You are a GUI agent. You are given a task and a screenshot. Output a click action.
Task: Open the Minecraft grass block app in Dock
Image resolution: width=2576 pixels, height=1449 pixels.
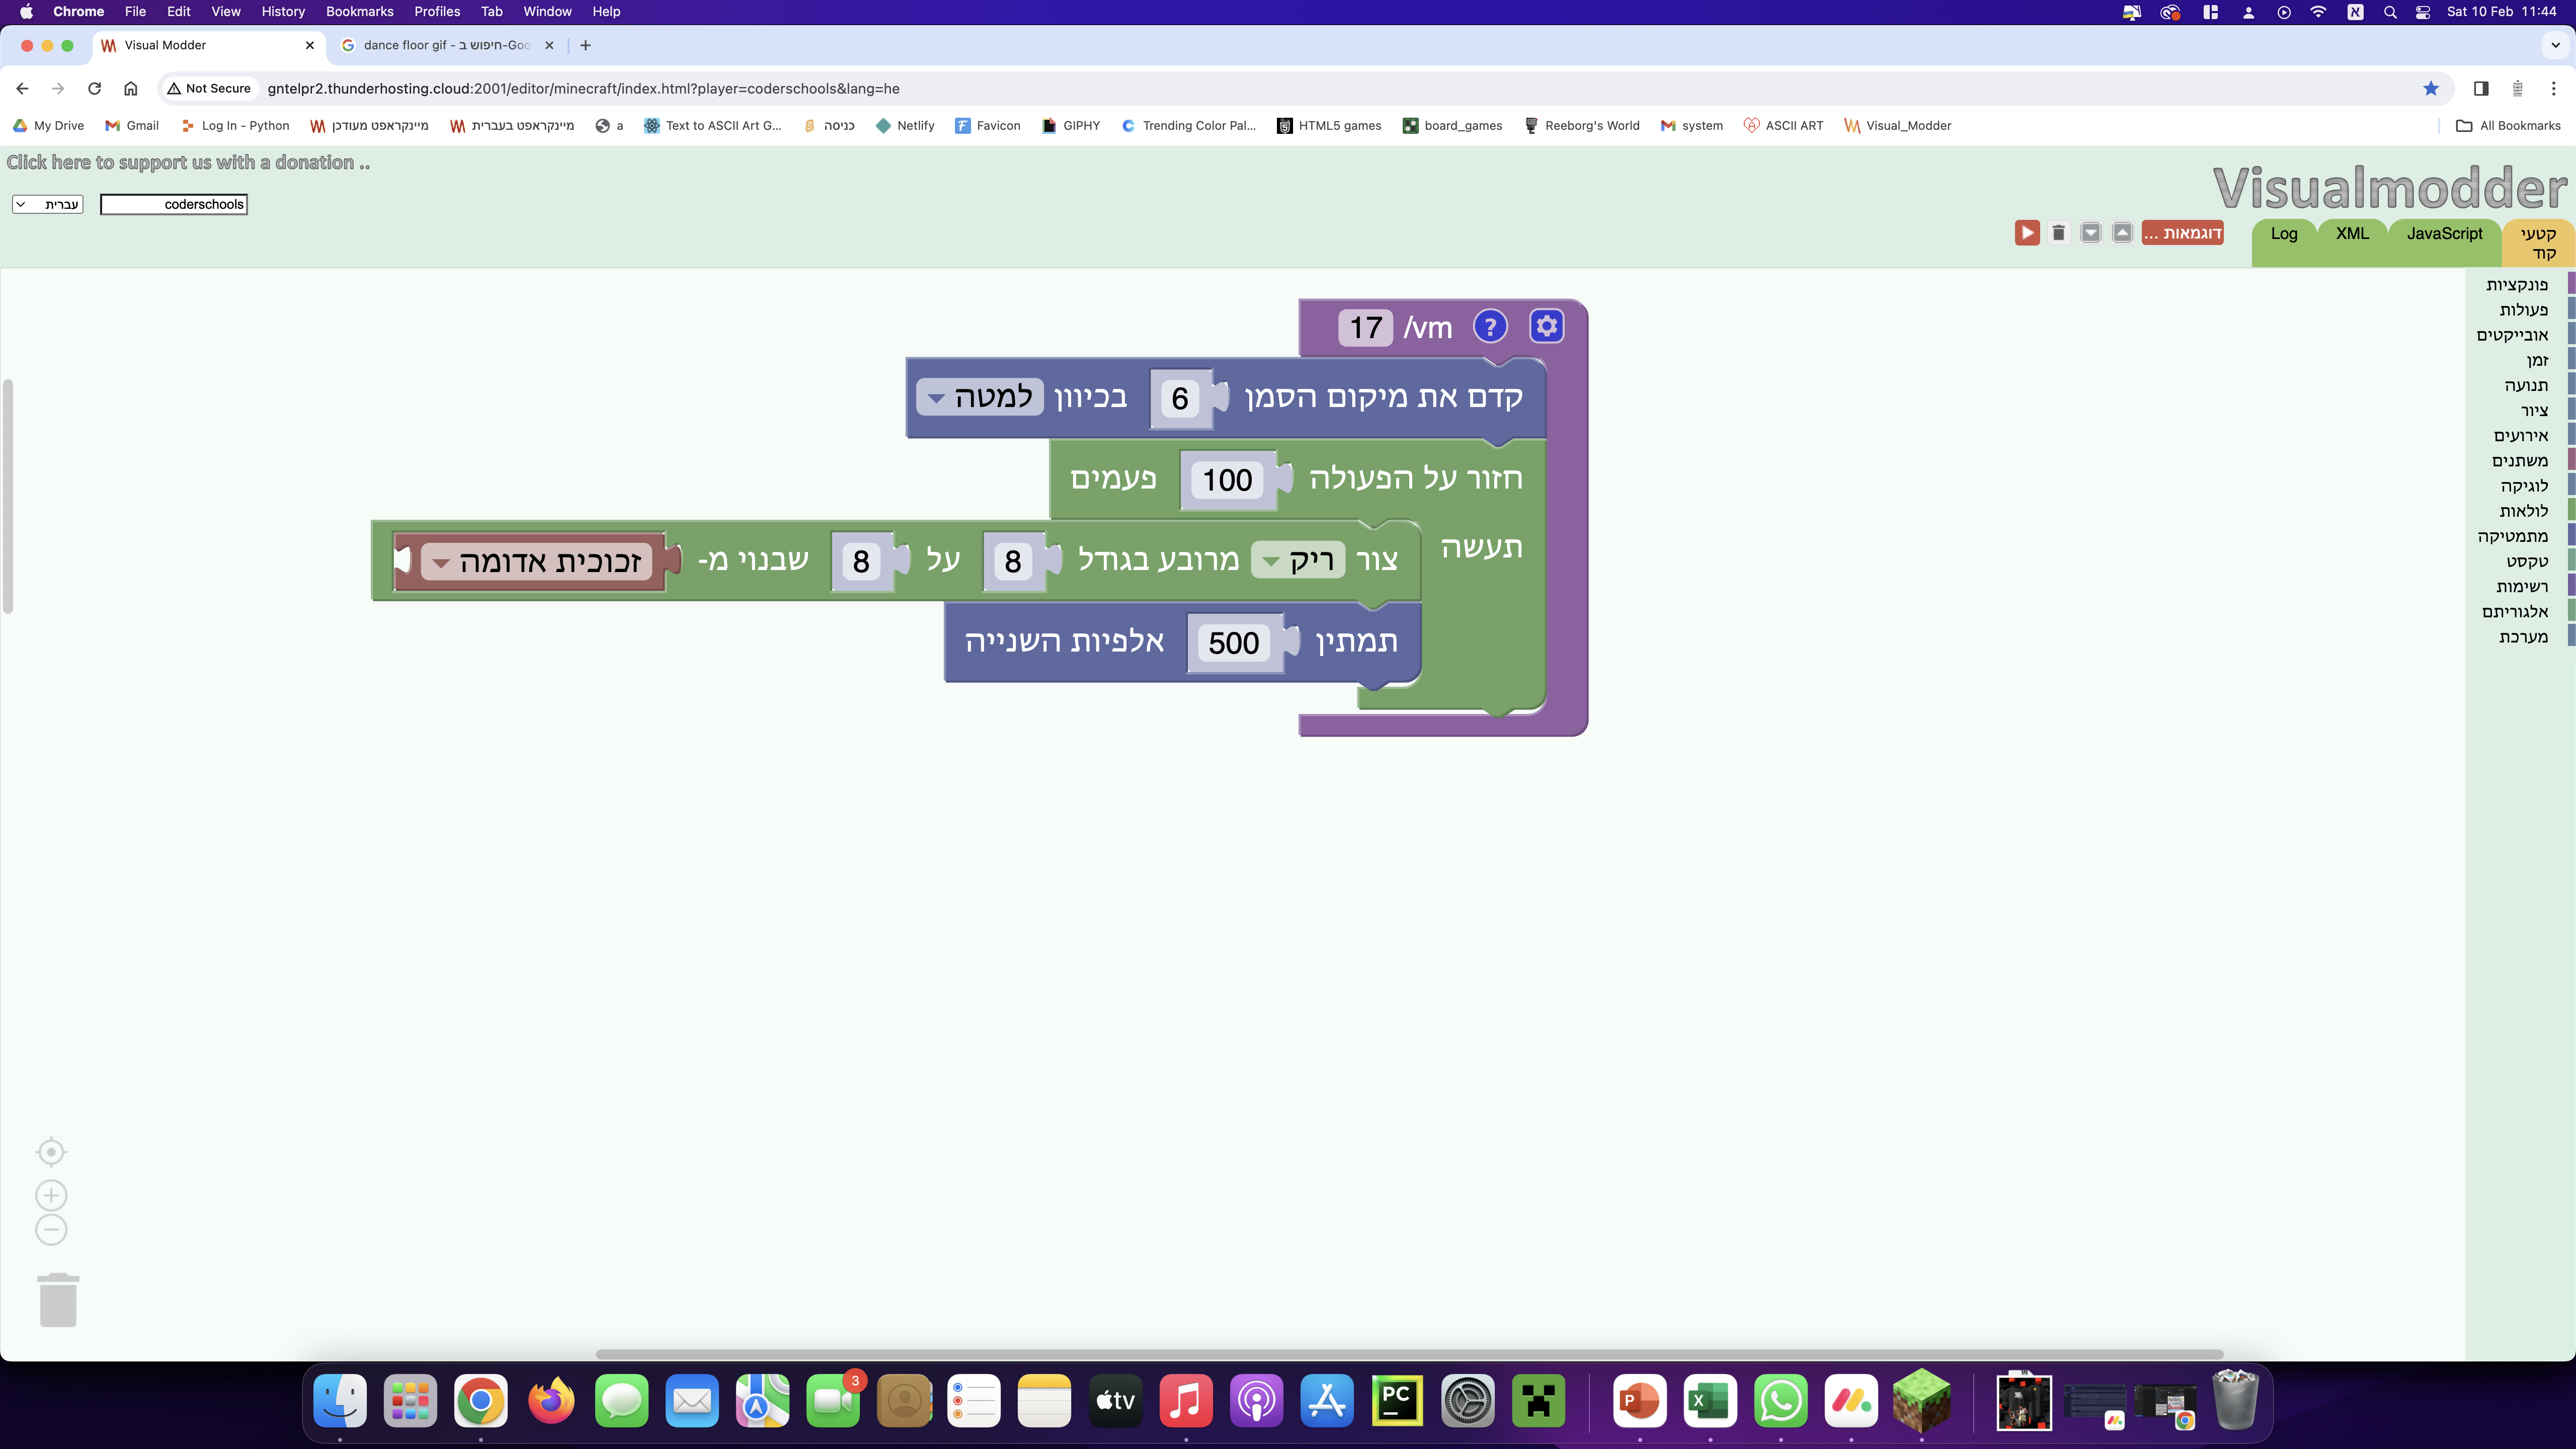pyautogui.click(x=1921, y=1400)
